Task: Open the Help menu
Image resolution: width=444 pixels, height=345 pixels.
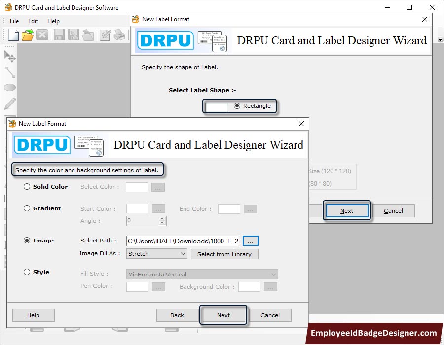Action: (53, 21)
